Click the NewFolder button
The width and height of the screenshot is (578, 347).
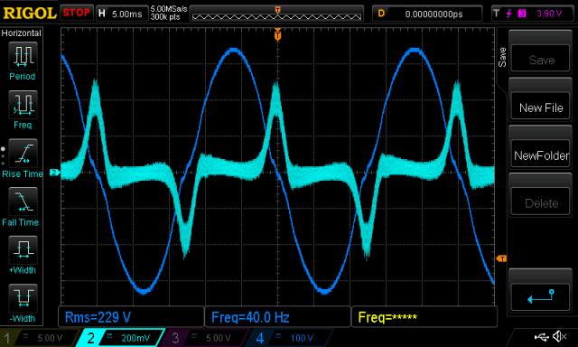541,155
